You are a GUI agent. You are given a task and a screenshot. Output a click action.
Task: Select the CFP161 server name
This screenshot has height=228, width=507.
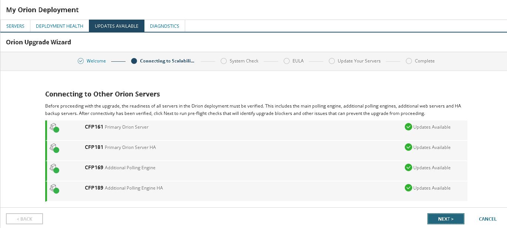tap(94, 127)
